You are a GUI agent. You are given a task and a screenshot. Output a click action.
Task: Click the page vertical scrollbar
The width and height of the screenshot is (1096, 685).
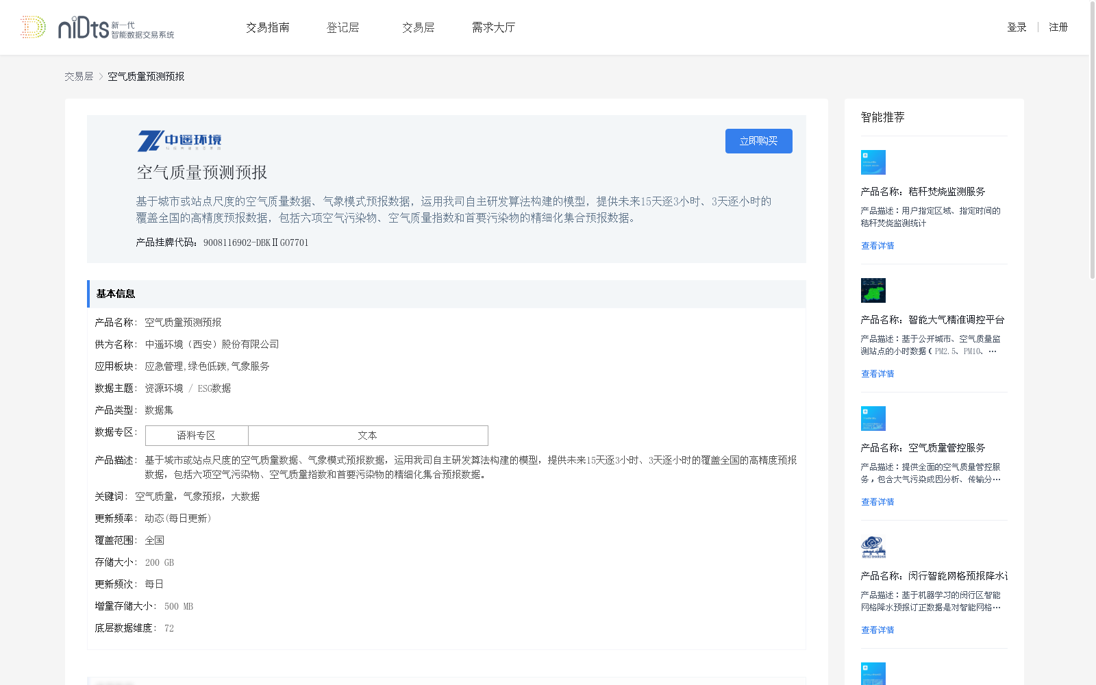(1093, 140)
